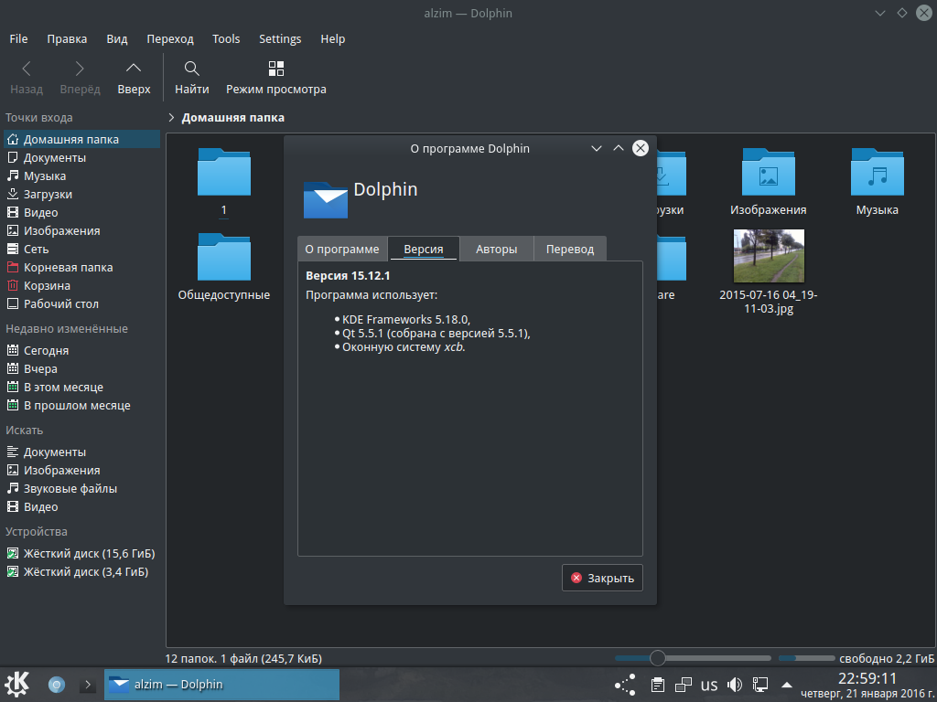Click the free disk space bar
The height and width of the screenshot is (702, 937).
point(806,658)
